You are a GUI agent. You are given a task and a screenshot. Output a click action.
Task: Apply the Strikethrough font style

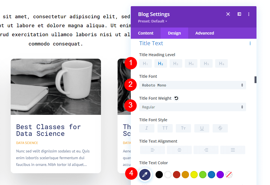pos(220,128)
